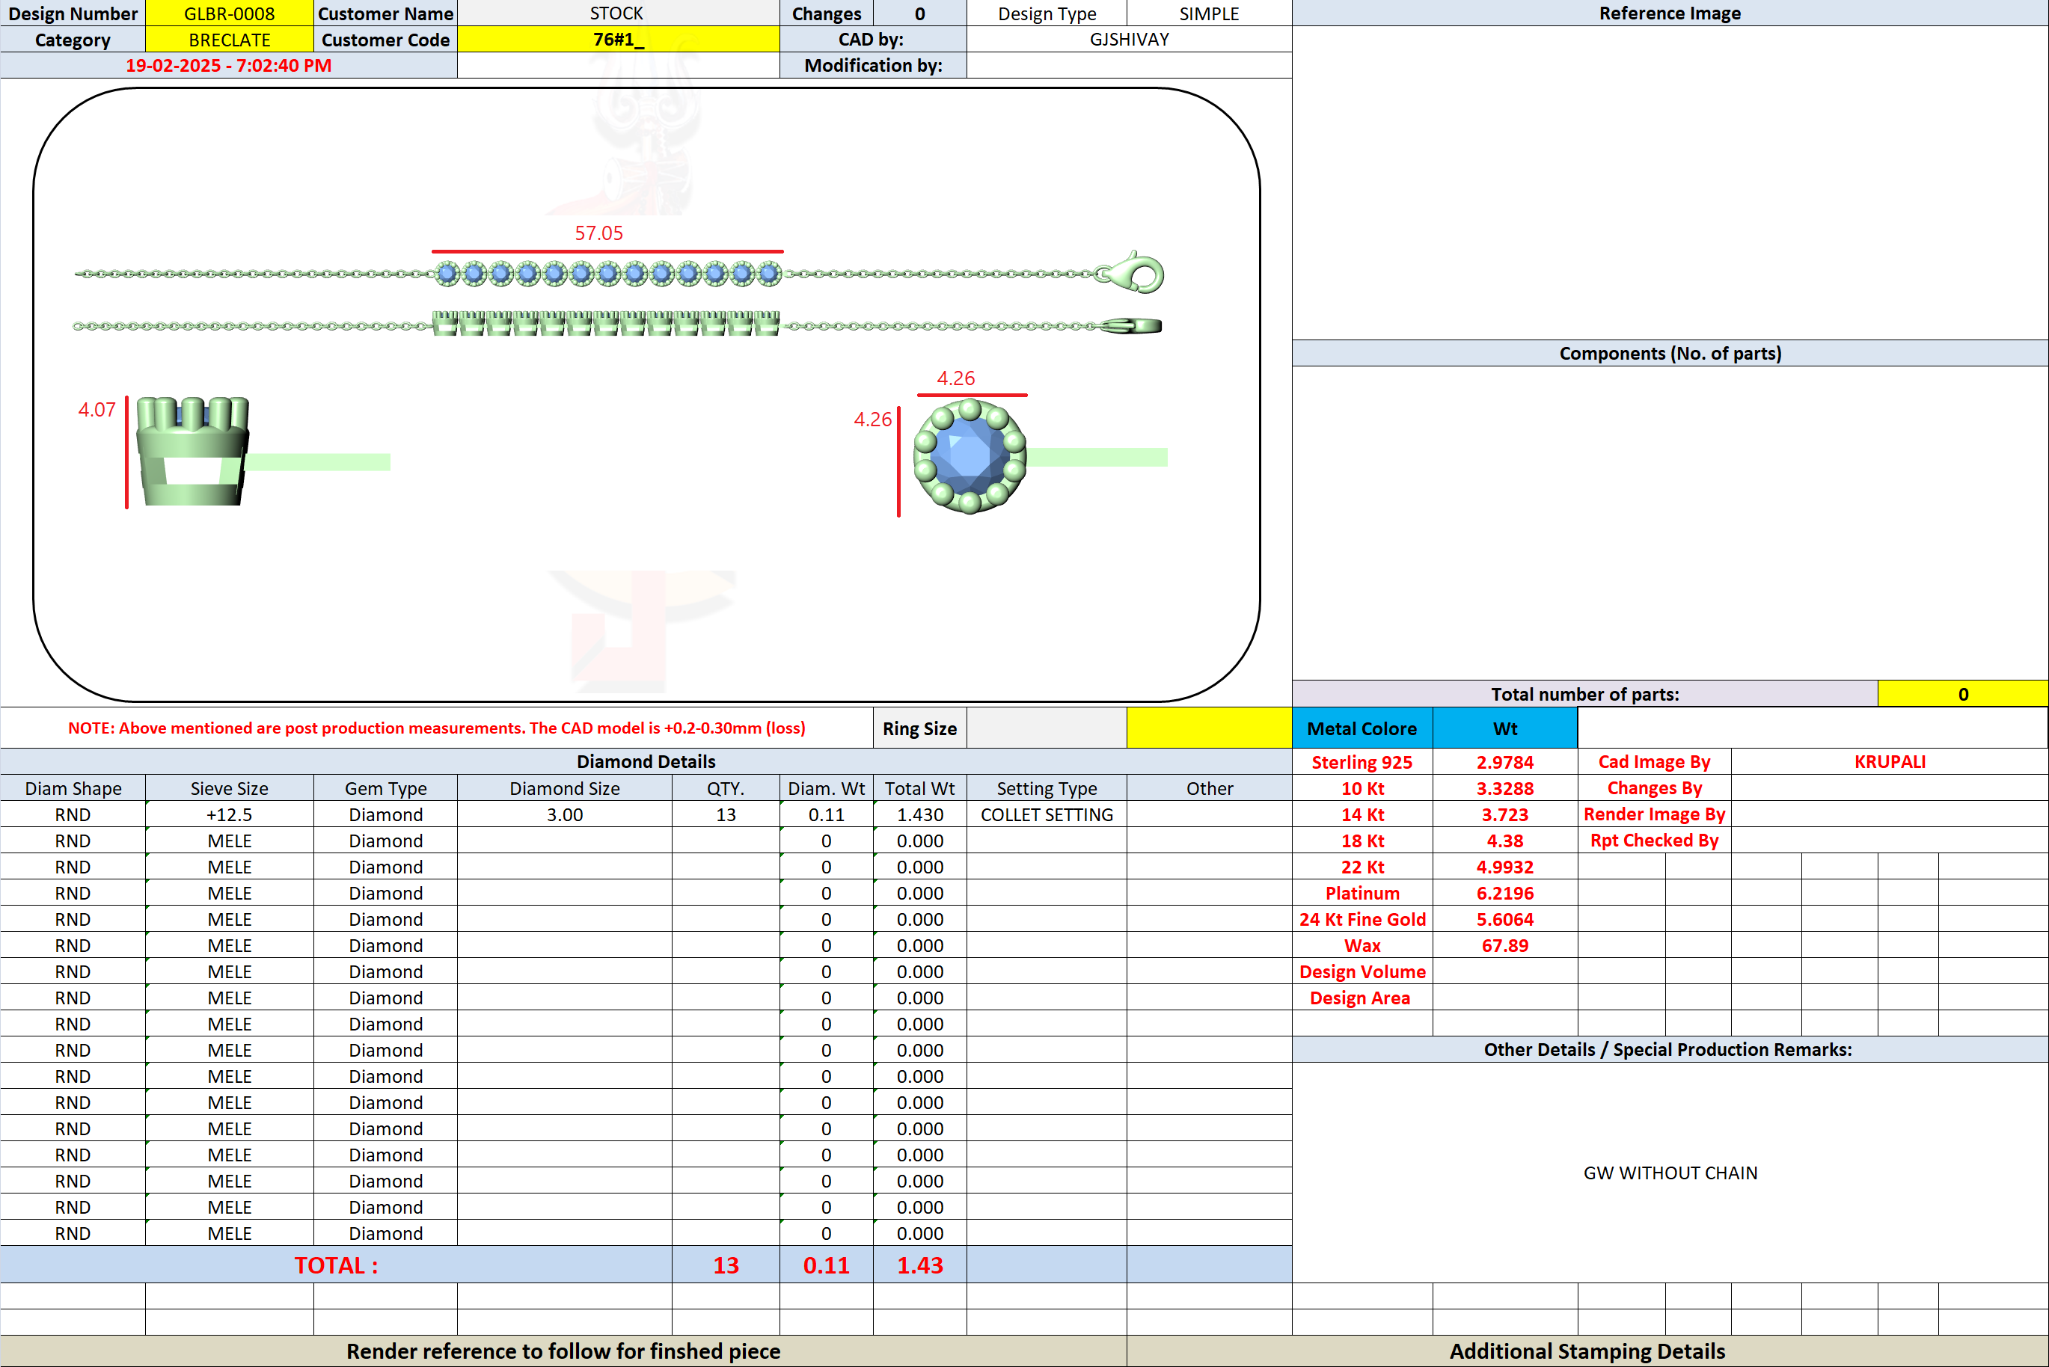Click Render reference to follow footer
Screen dimensions: 2049x1367
563,1351
